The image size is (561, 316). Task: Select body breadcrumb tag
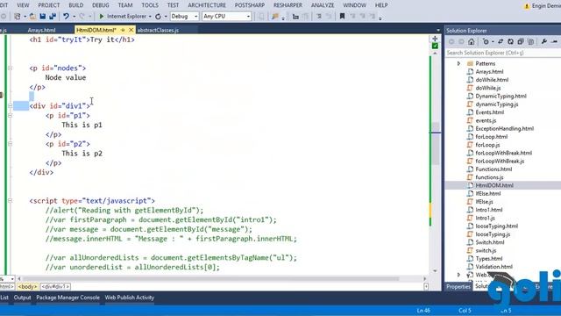pyautogui.click(x=27, y=287)
